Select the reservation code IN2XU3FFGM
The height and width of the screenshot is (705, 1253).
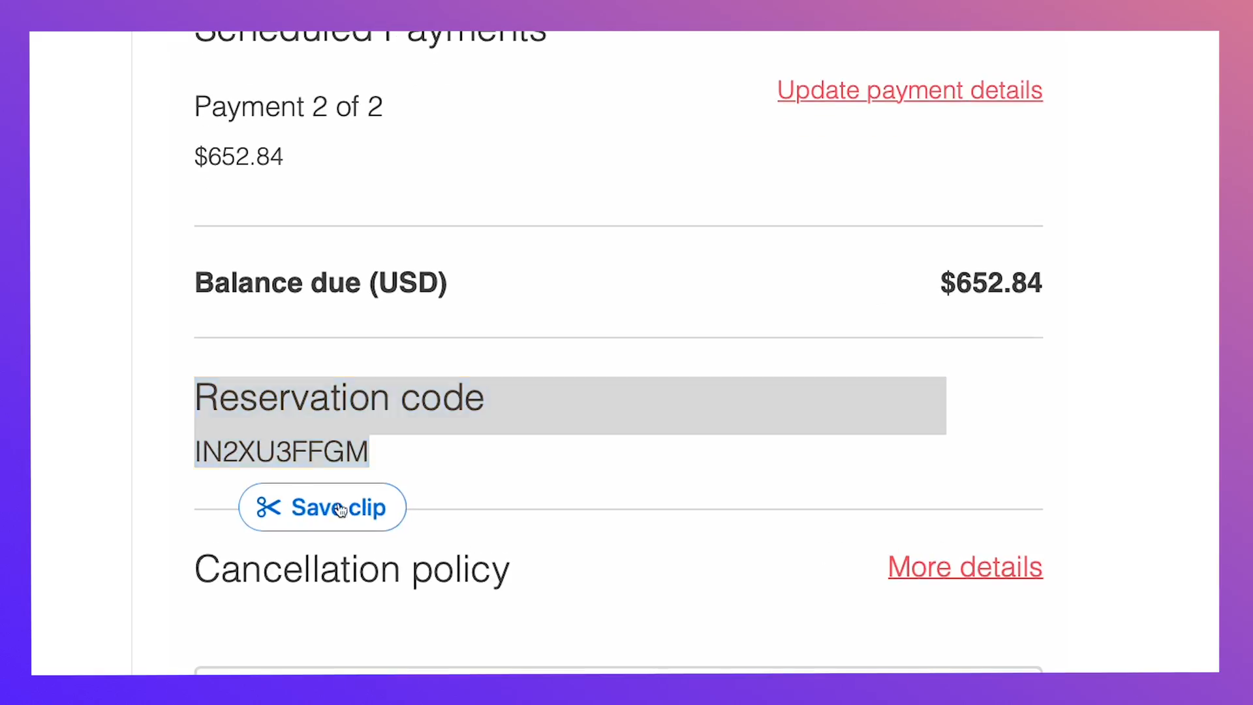(x=281, y=452)
